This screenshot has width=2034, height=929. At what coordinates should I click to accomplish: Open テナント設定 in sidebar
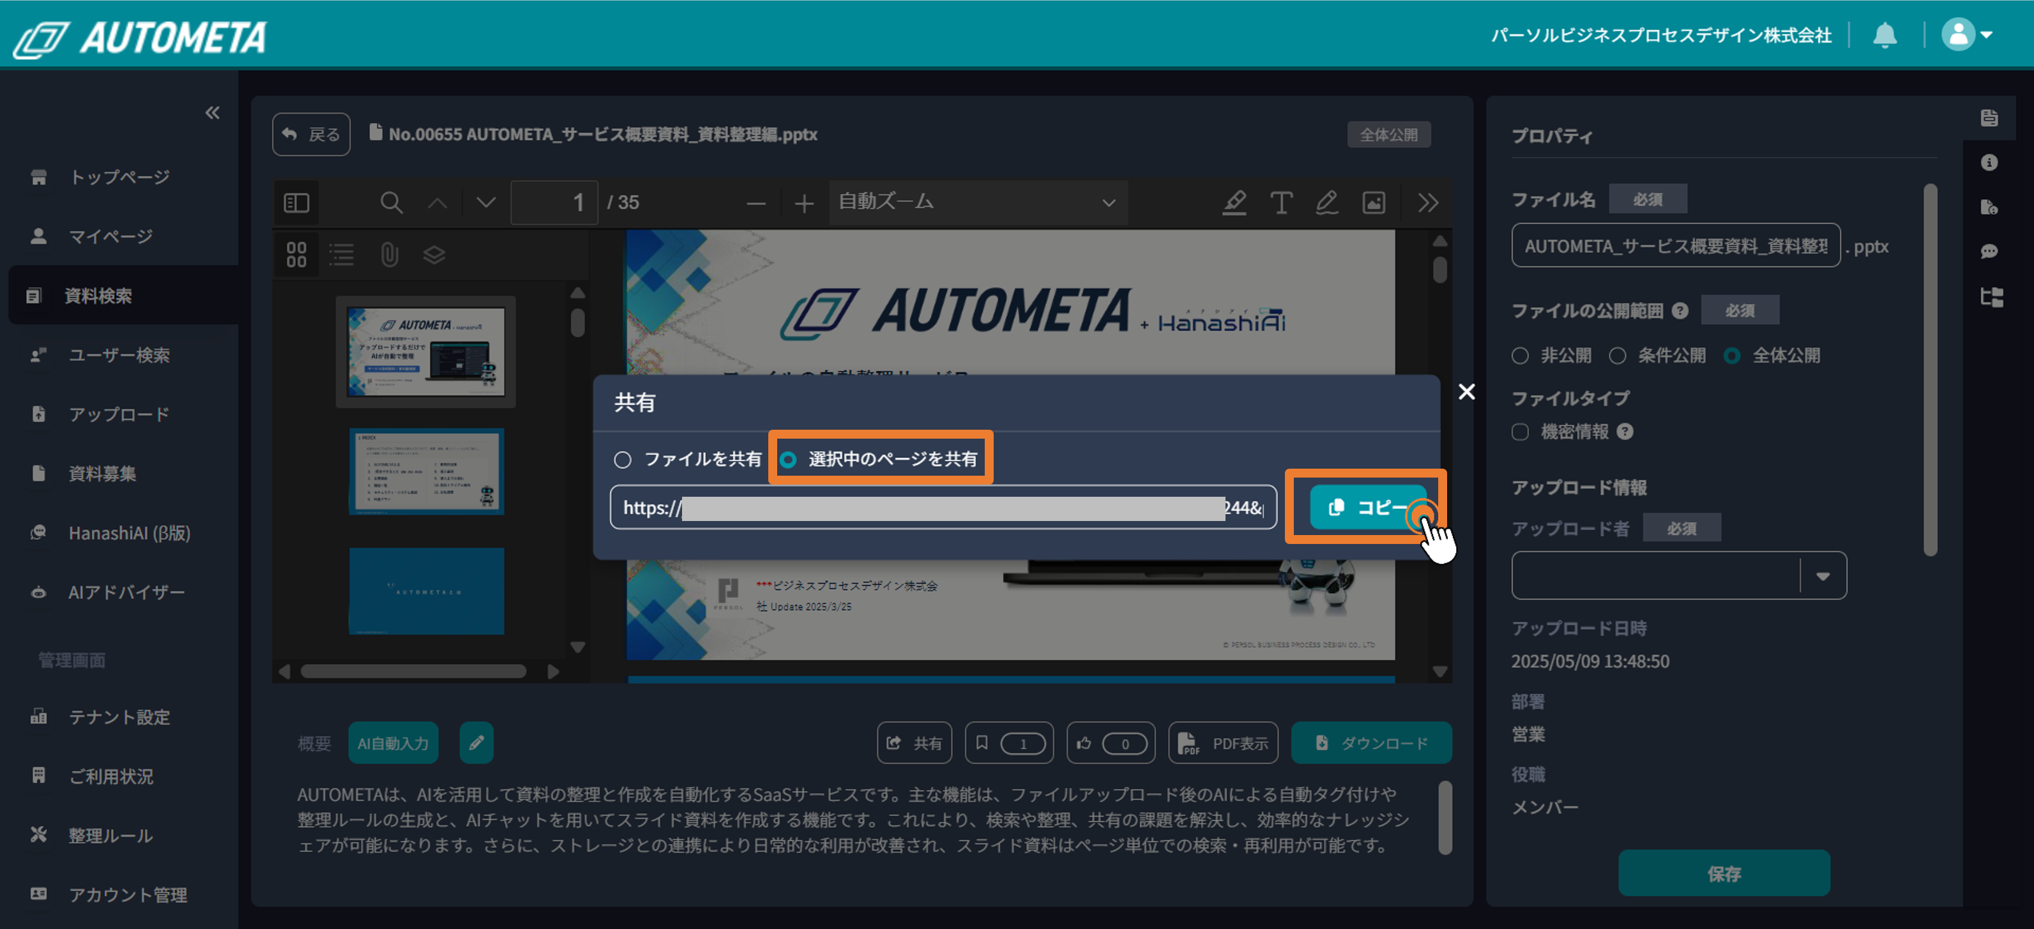[x=118, y=716]
